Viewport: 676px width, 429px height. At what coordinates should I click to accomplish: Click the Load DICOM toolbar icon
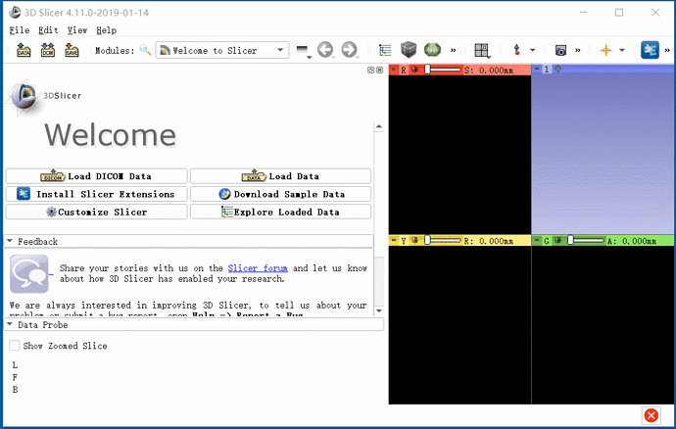48,51
